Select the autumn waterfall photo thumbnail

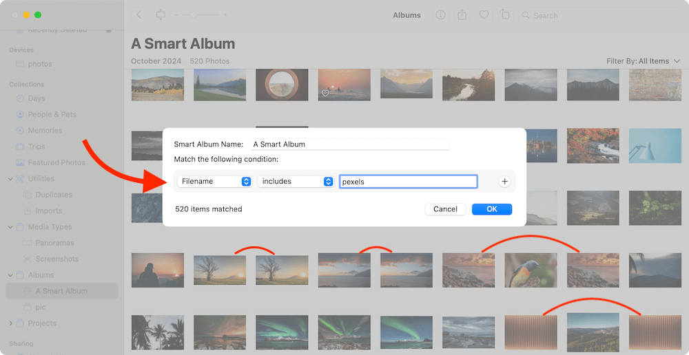593,146
